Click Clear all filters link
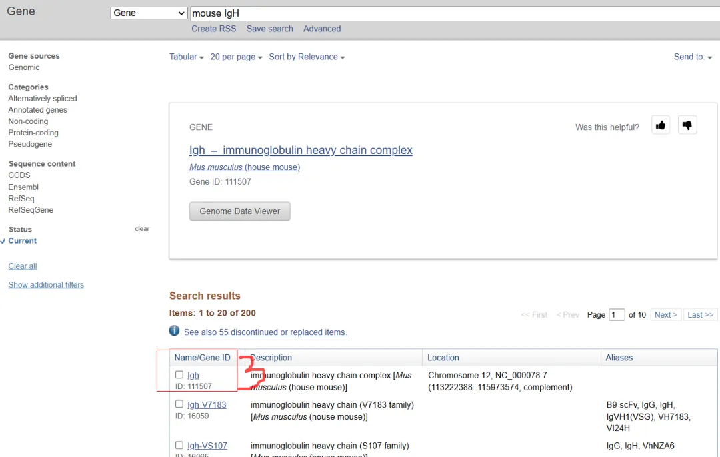The height and width of the screenshot is (457, 720). 23,266
